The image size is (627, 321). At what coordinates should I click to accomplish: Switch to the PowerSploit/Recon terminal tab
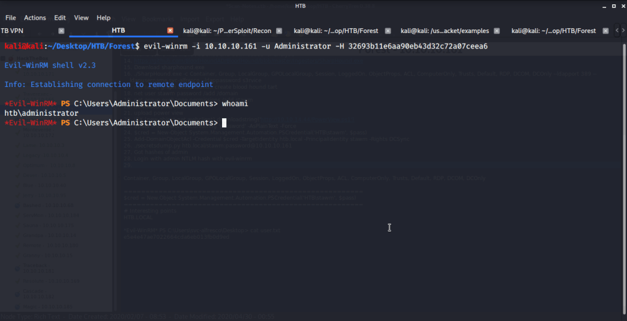227,31
